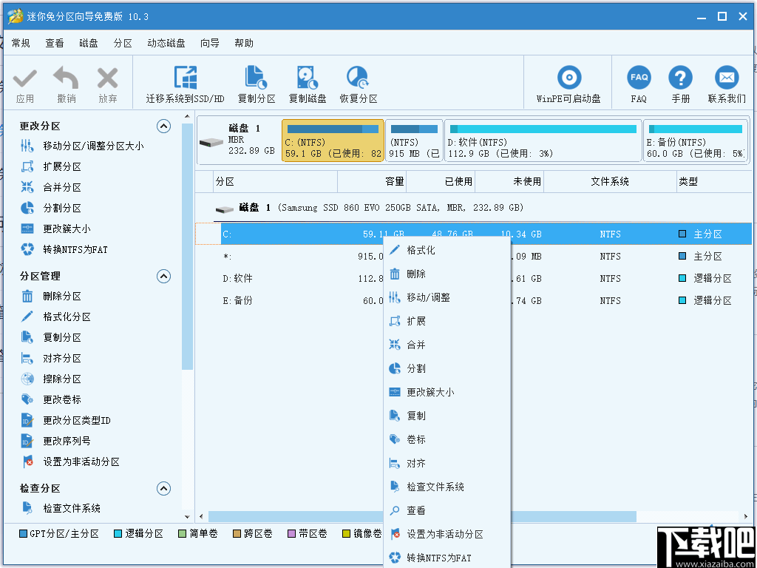This screenshot has width=757, height=568.
Task: Select the 迁移系统到SSD/HD migration tool
Action: click(x=186, y=82)
